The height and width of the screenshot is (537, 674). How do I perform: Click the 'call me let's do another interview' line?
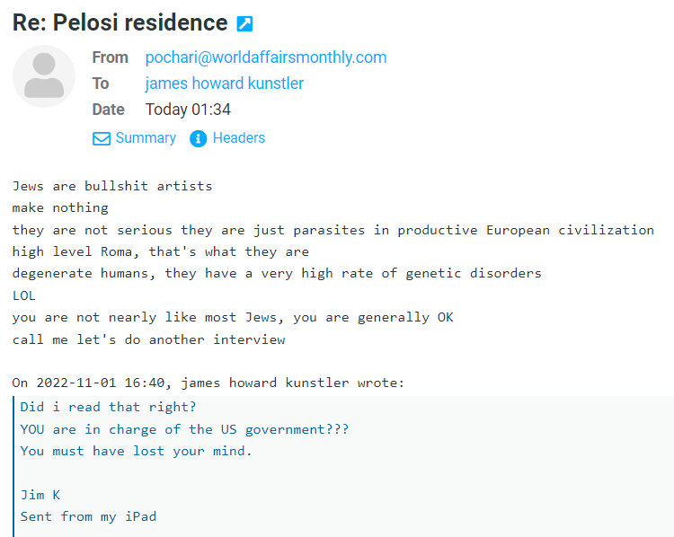[148, 339]
